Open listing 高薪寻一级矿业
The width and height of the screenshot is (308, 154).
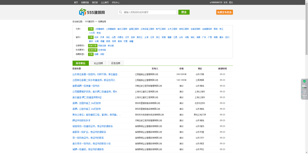coord(90,132)
